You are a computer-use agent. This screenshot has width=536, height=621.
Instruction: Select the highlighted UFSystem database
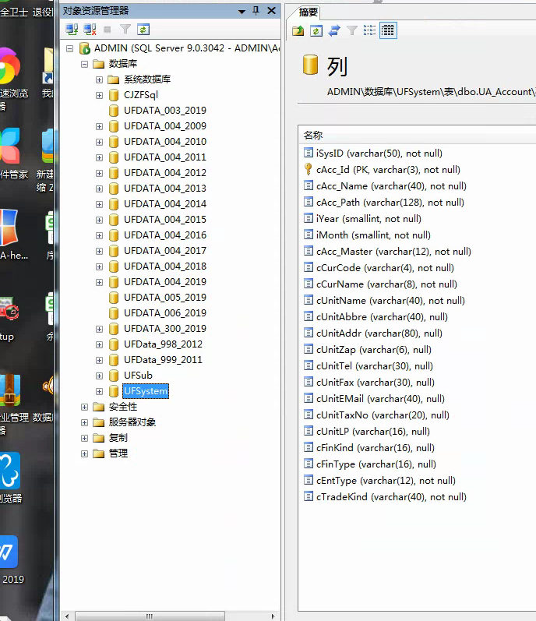pyautogui.click(x=146, y=391)
